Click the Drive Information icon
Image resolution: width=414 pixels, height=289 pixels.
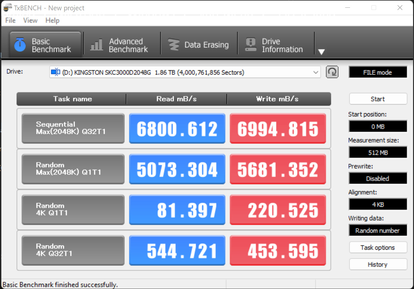tap(250, 45)
